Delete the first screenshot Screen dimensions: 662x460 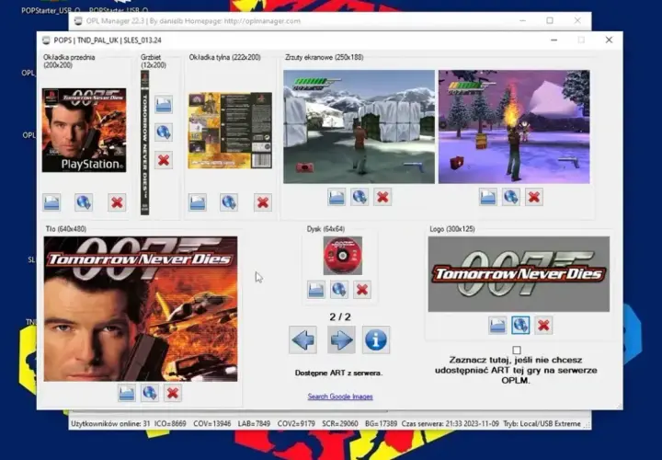tap(382, 197)
